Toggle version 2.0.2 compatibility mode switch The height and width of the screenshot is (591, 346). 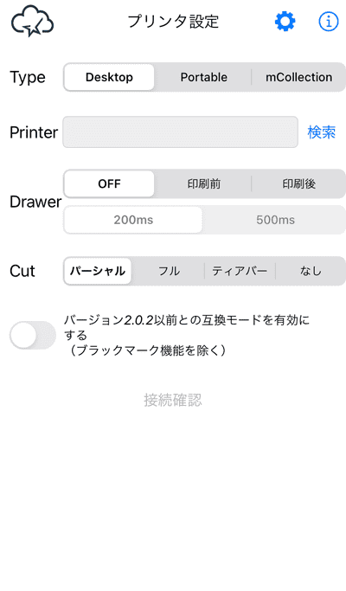pyautogui.click(x=33, y=335)
